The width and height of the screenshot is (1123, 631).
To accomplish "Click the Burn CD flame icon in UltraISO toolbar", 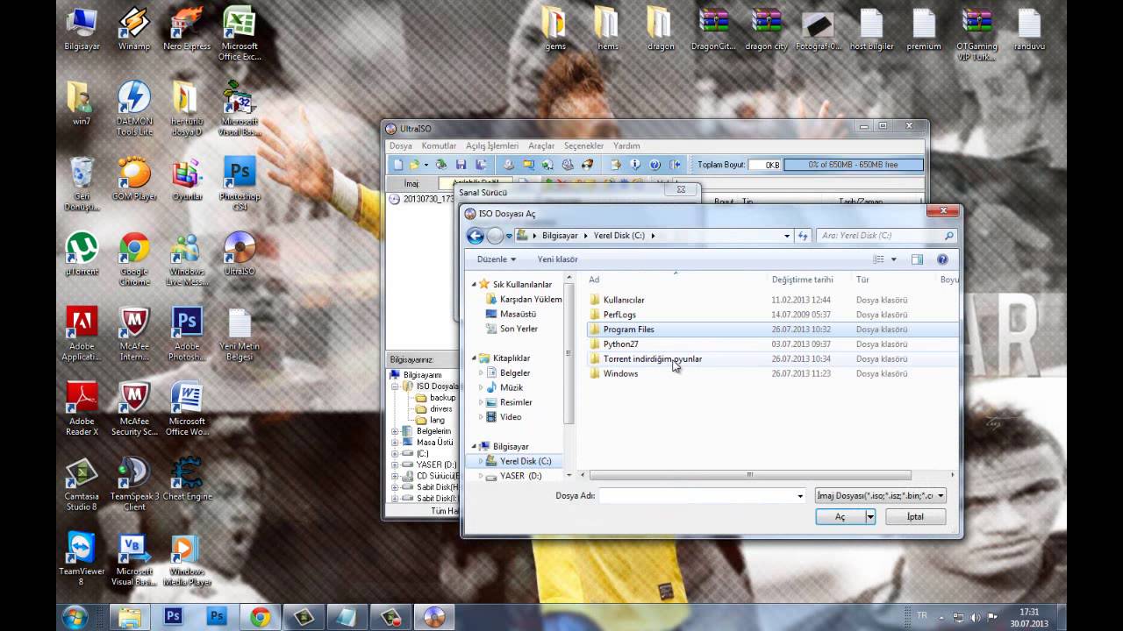I will [x=588, y=165].
